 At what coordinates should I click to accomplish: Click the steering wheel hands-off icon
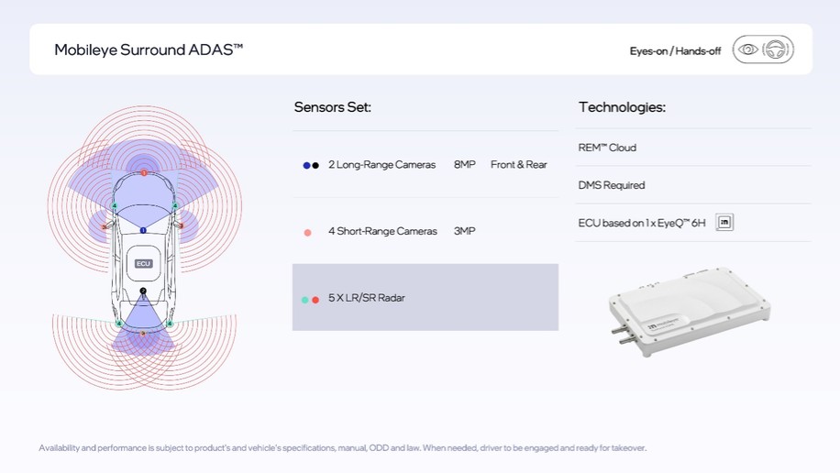[777, 49]
